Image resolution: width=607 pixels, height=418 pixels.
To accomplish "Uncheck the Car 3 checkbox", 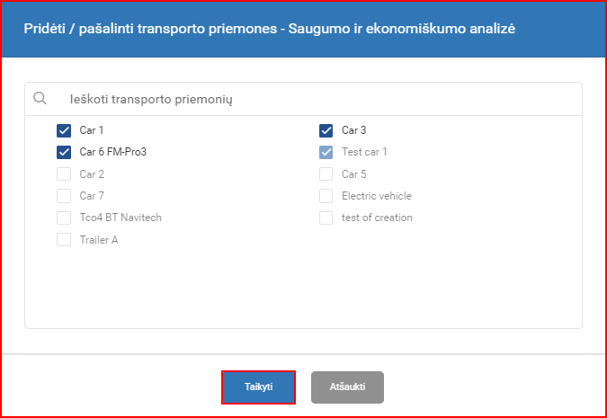I will tap(326, 130).
